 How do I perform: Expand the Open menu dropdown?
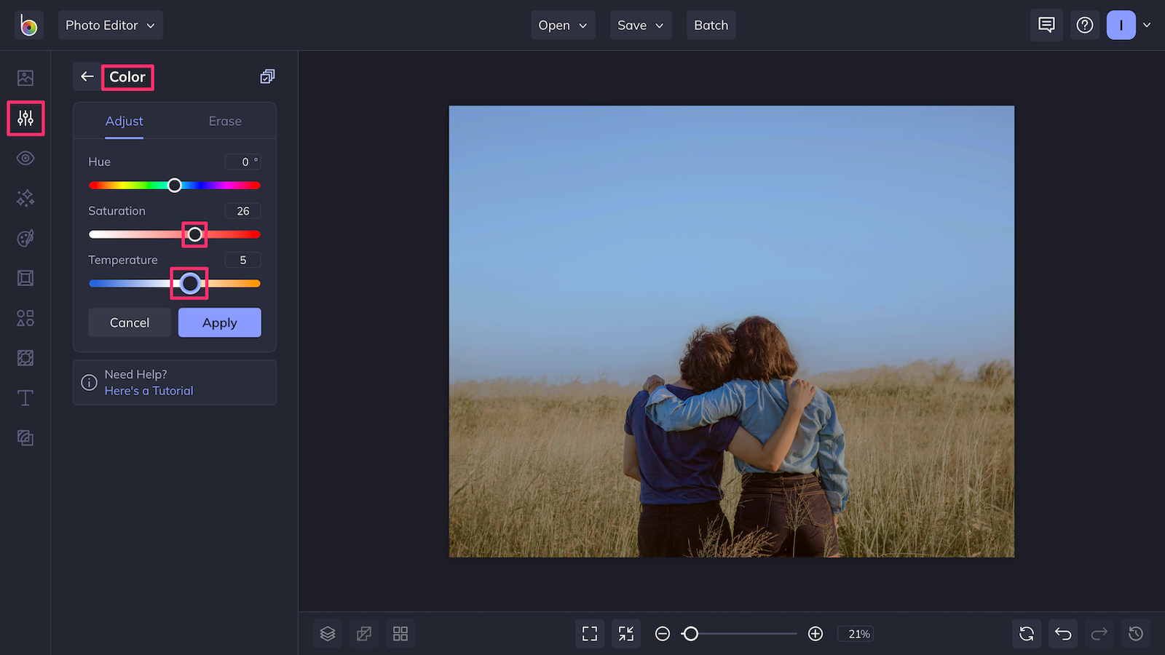pyautogui.click(x=563, y=25)
